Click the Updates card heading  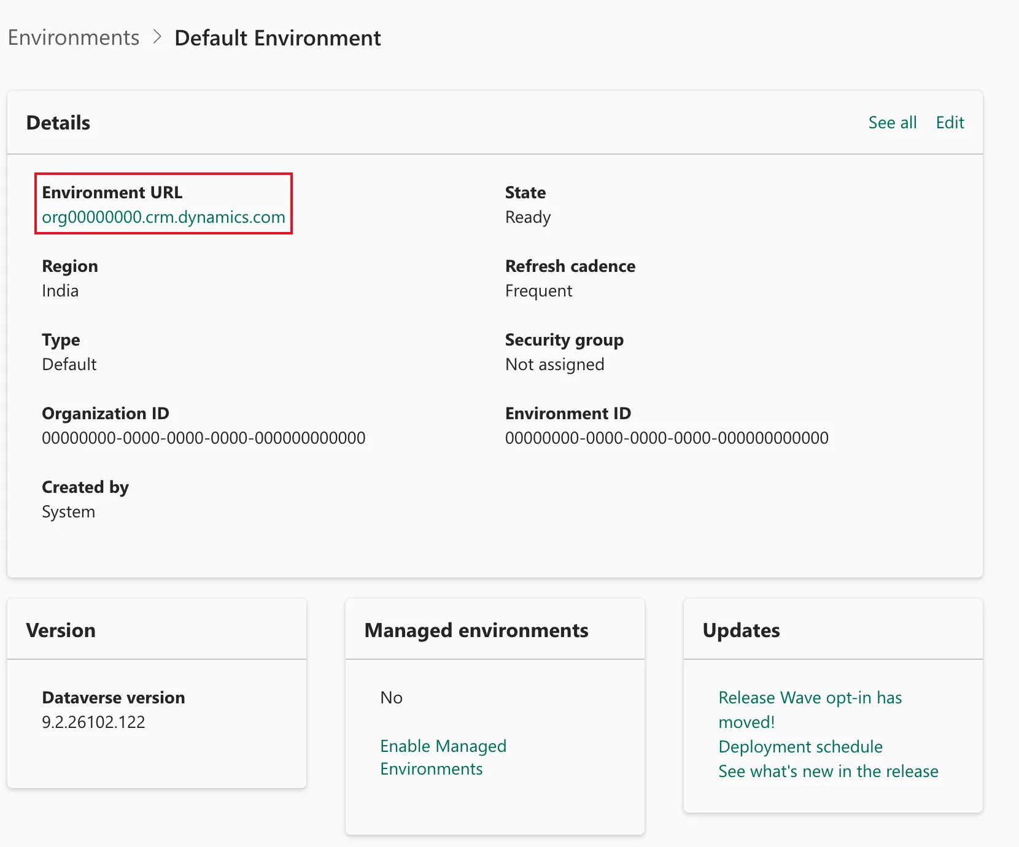click(x=742, y=630)
